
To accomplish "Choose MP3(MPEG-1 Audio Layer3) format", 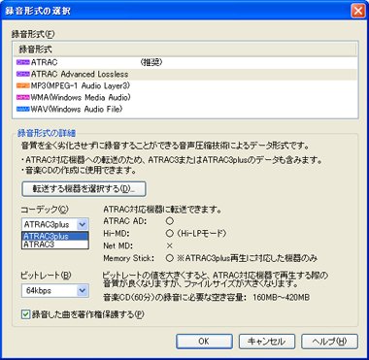I will [185, 85].
